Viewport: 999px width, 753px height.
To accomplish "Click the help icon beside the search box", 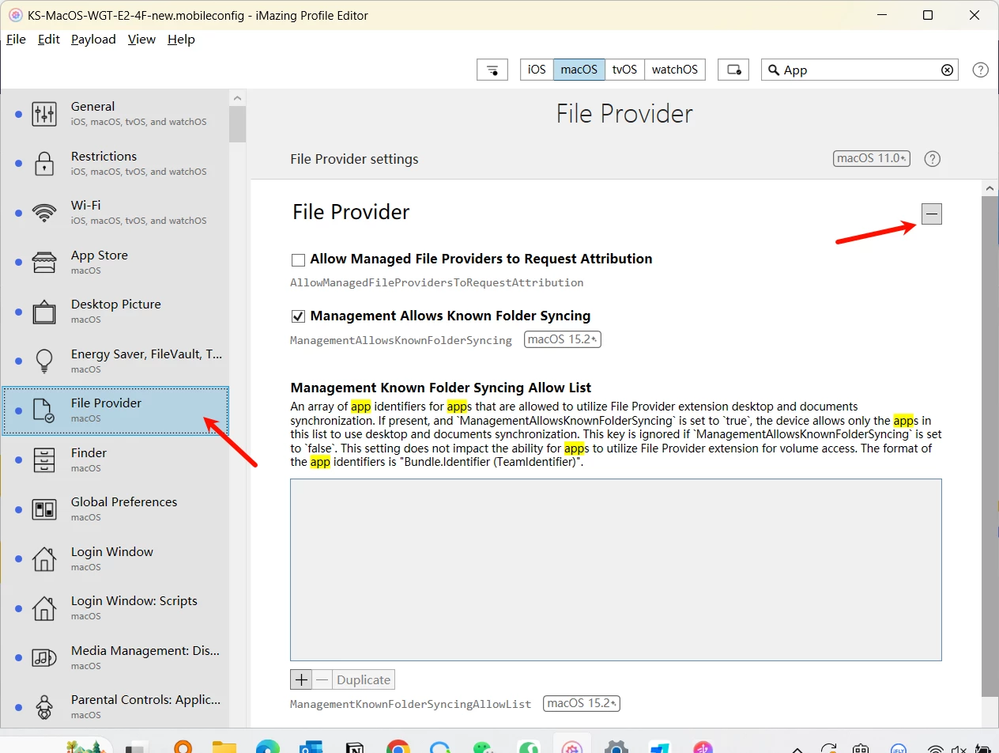I will [x=981, y=70].
